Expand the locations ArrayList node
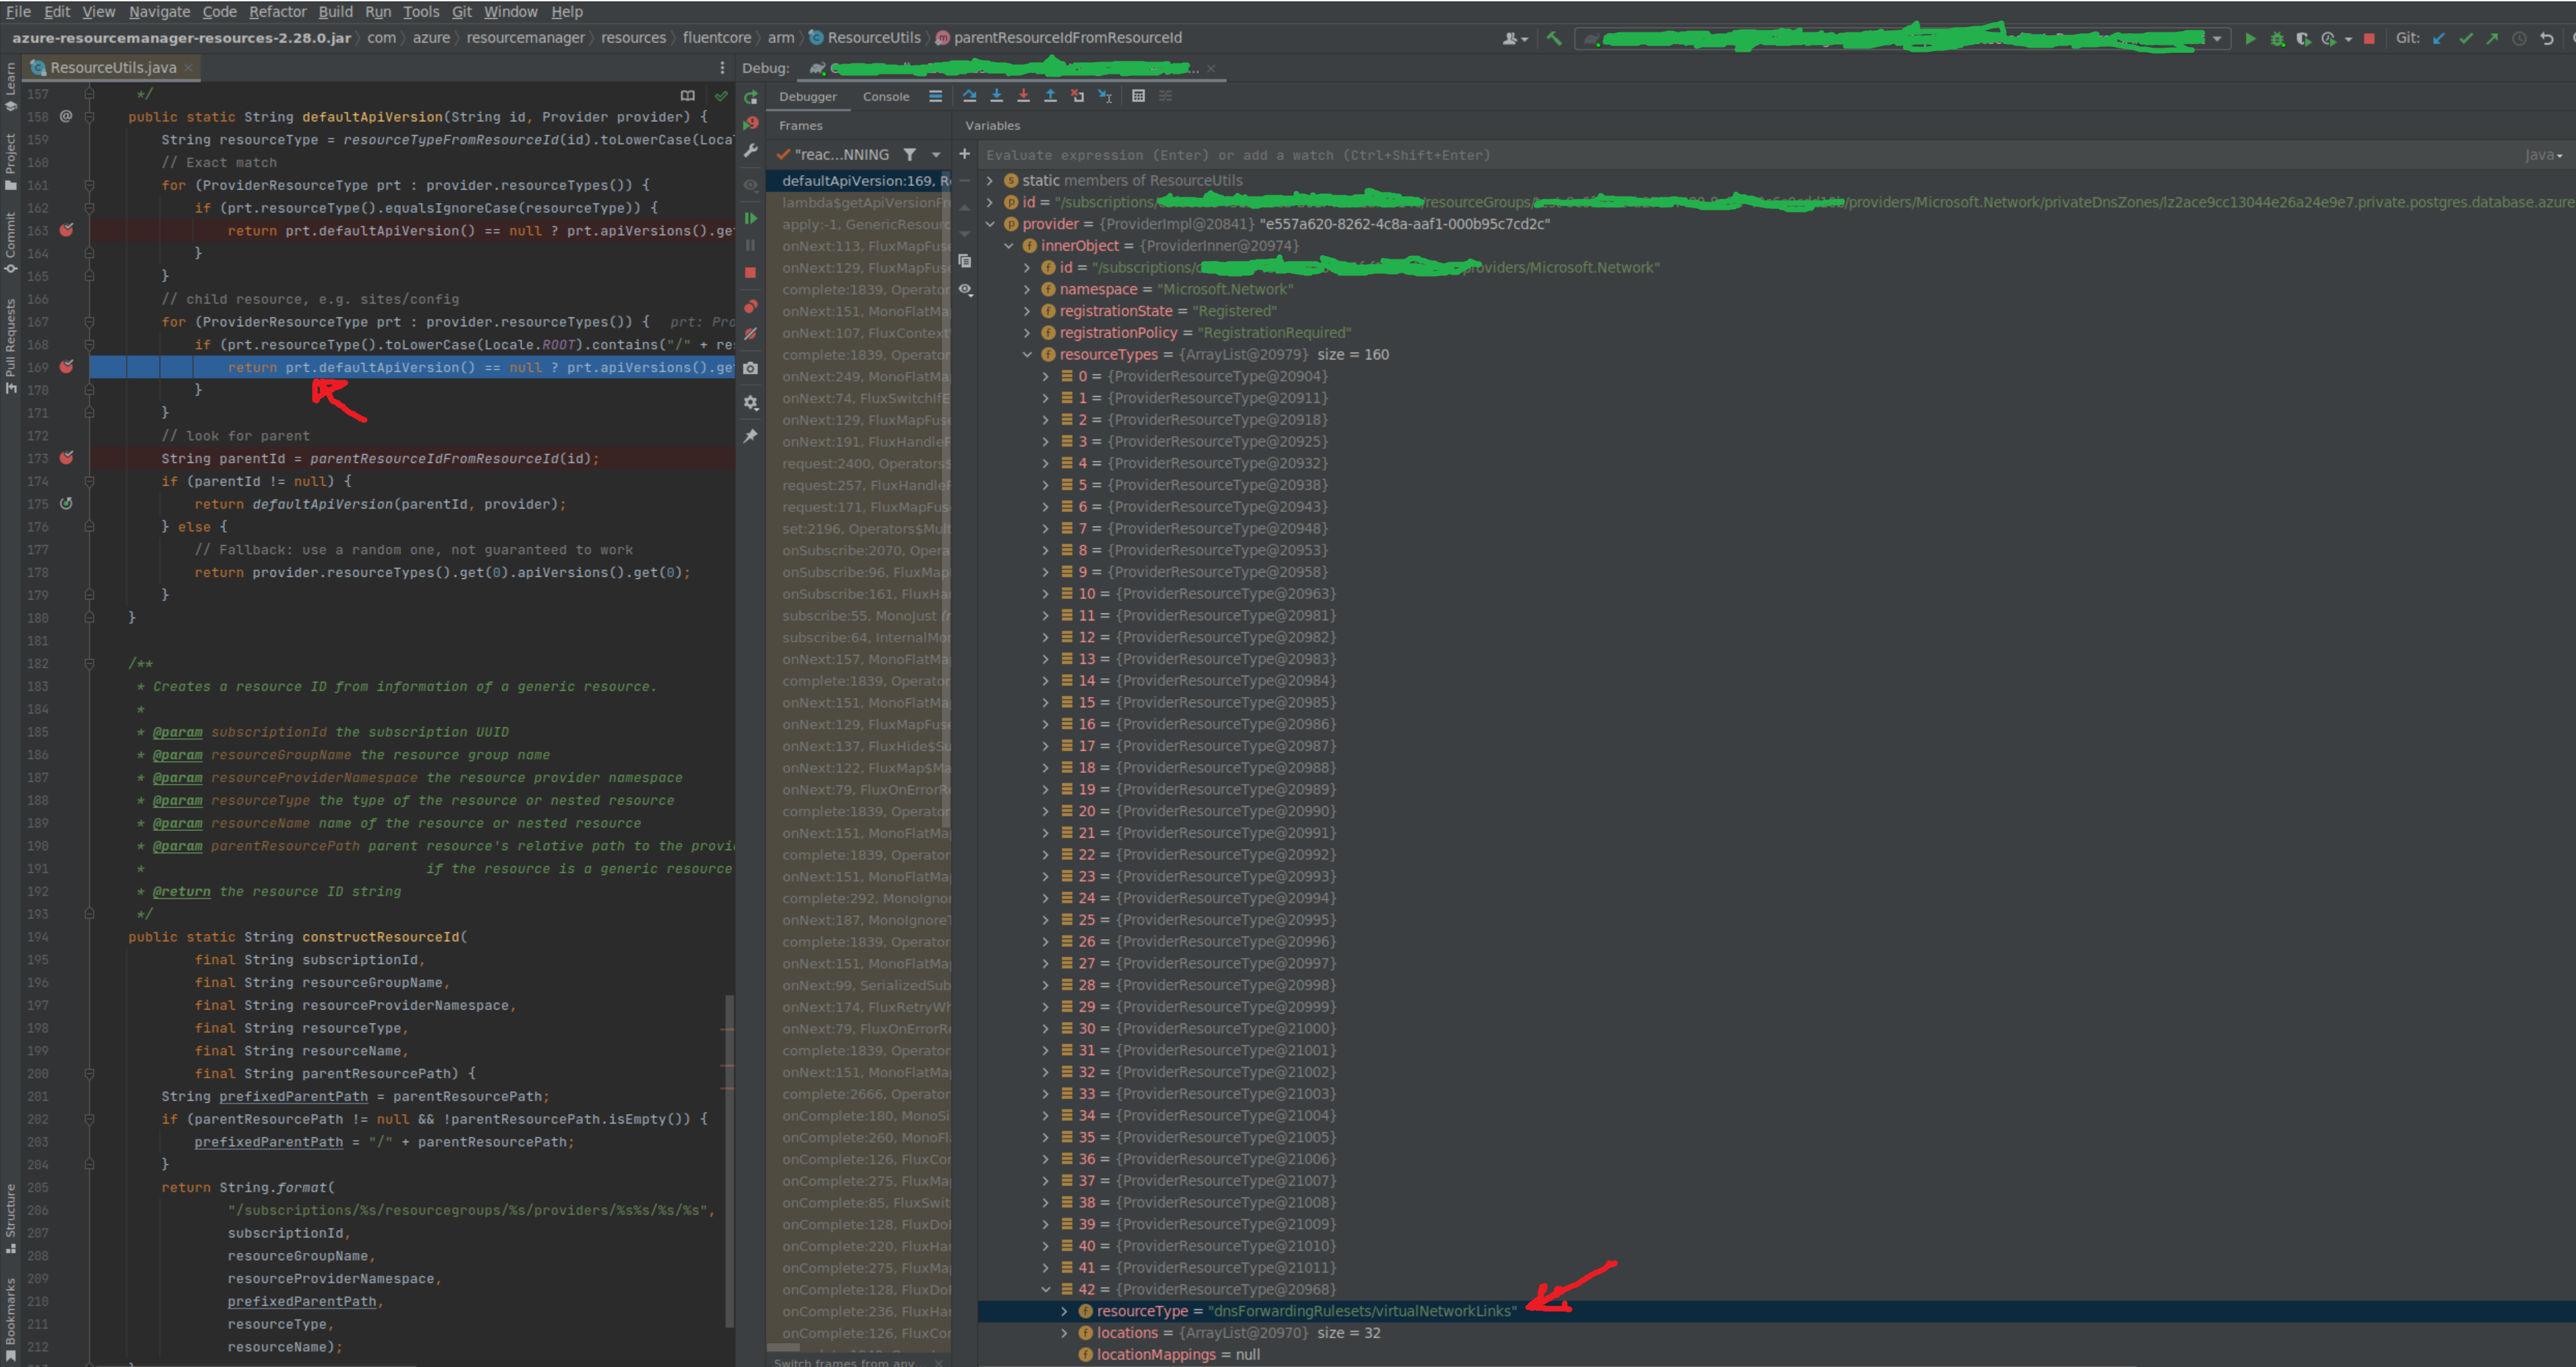Image resolution: width=2576 pixels, height=1367 pixels. click(x=1063, y=1332)
